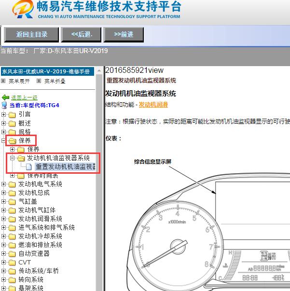This screenshot has width=290, height=291.
Task: Expand the 规格 tree node
Action: click(x=3, y=132)
